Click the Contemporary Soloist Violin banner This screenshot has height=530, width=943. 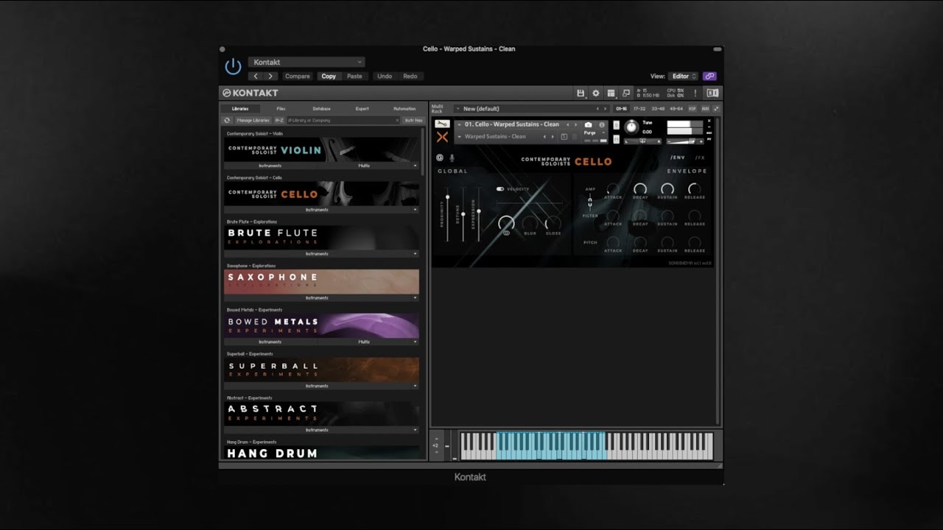point(321,149)
